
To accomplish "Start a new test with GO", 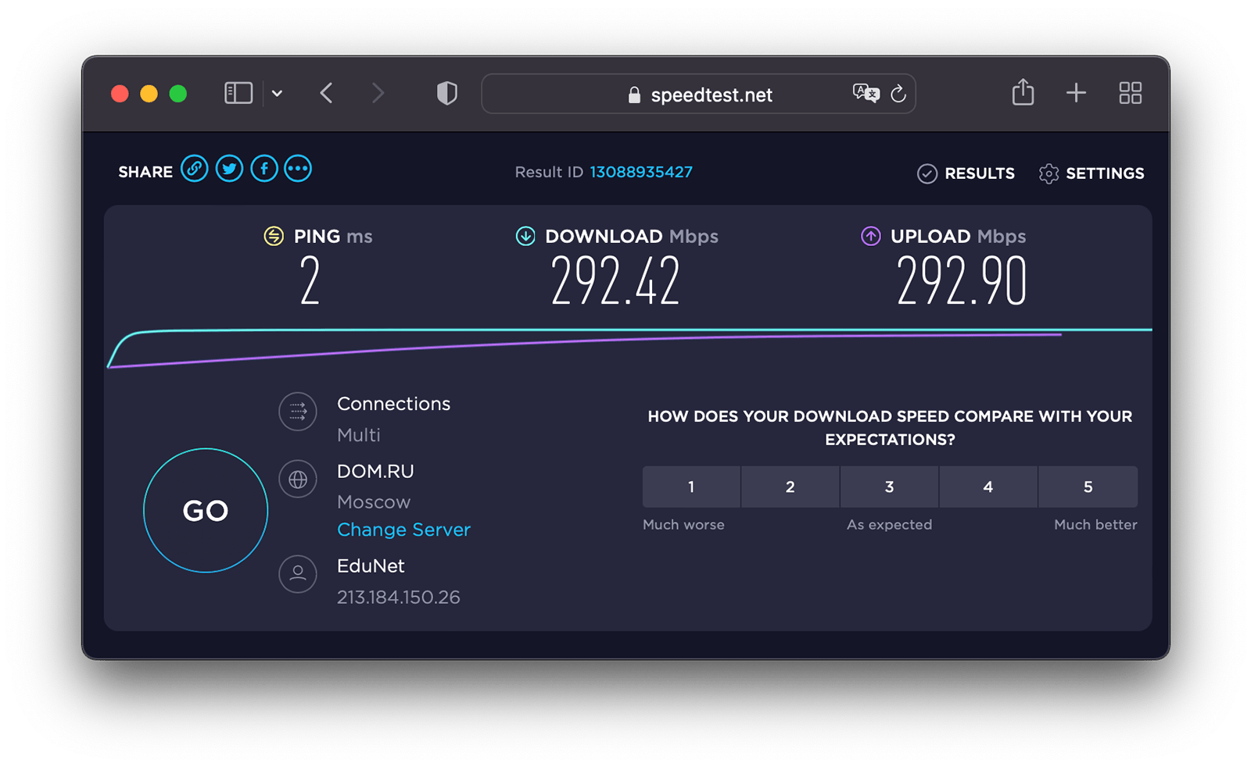I will 206,511.
